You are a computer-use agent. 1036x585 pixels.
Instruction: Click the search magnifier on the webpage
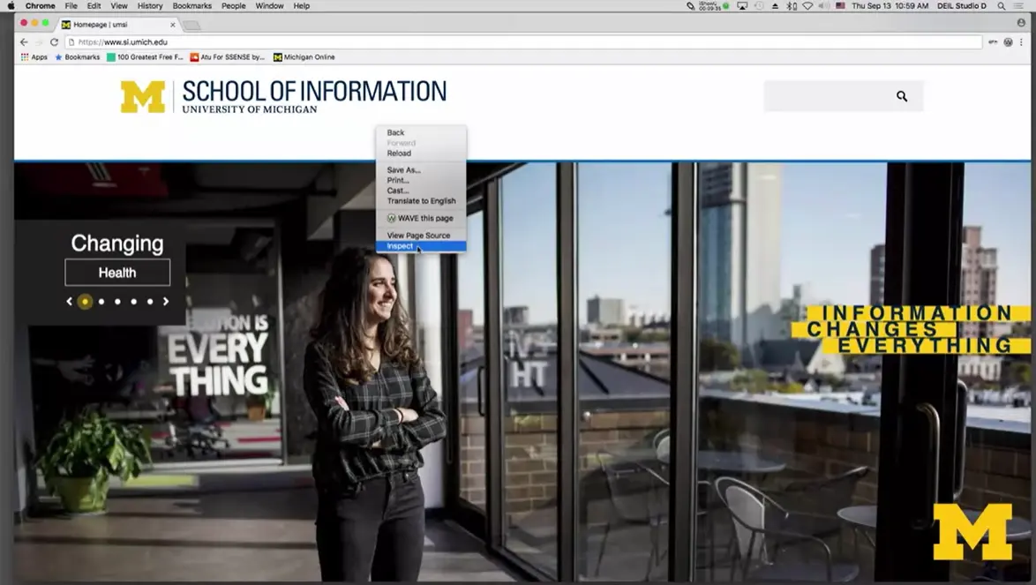pyautogui.click(x=901, y=96)
